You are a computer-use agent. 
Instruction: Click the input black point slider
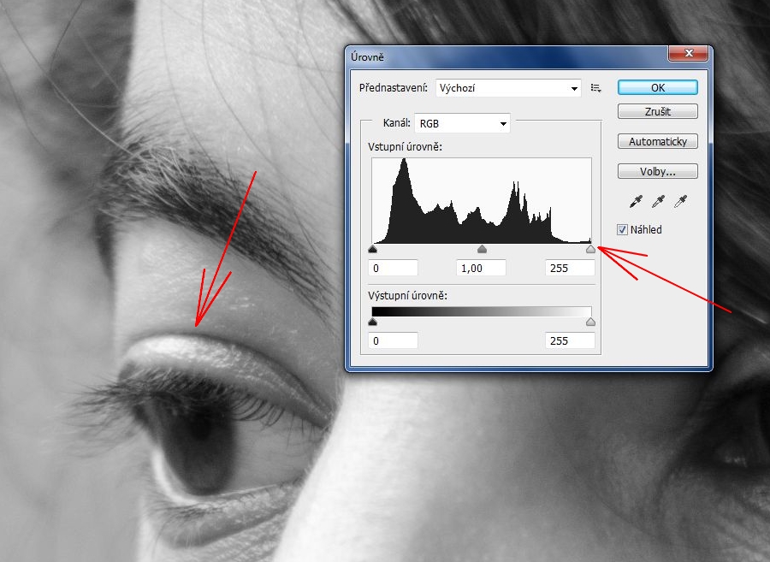click(372, 250)
